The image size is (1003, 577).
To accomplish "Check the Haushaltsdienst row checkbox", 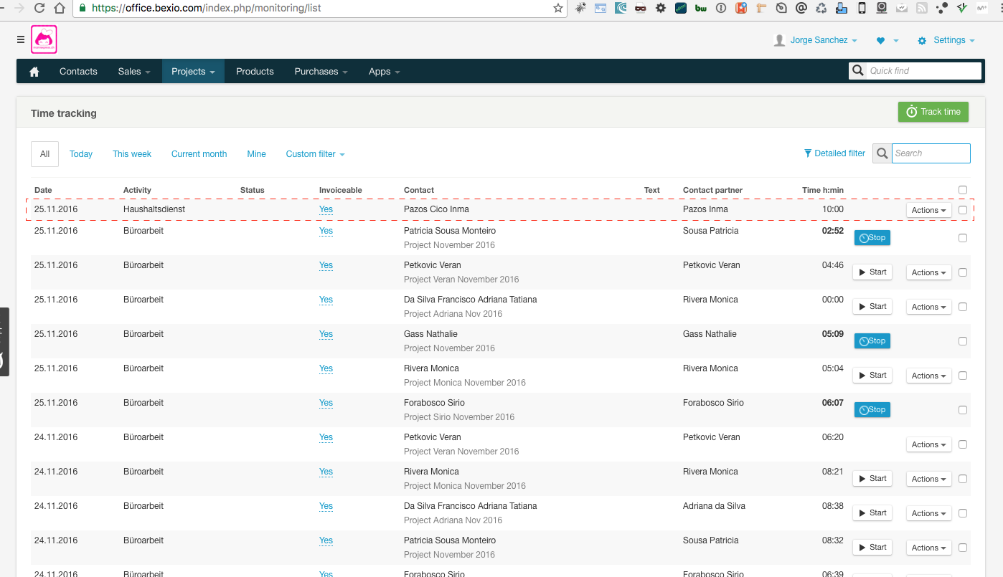I will click(x=963, y=210).
